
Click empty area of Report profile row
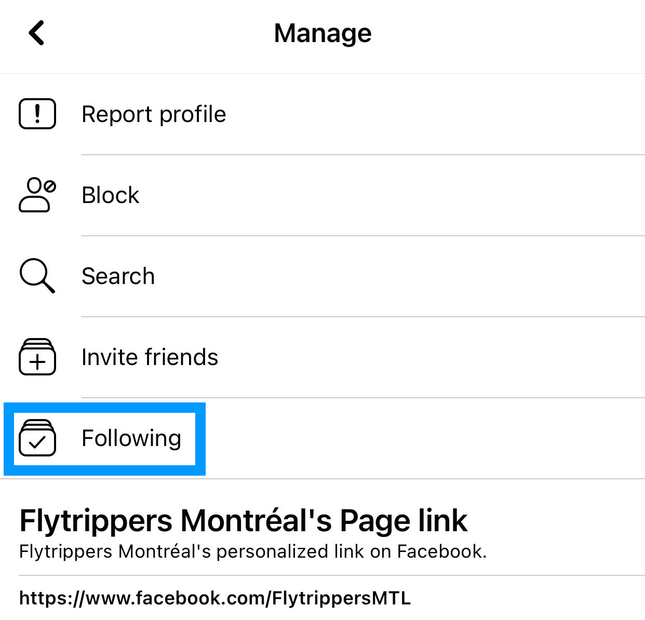436,114
